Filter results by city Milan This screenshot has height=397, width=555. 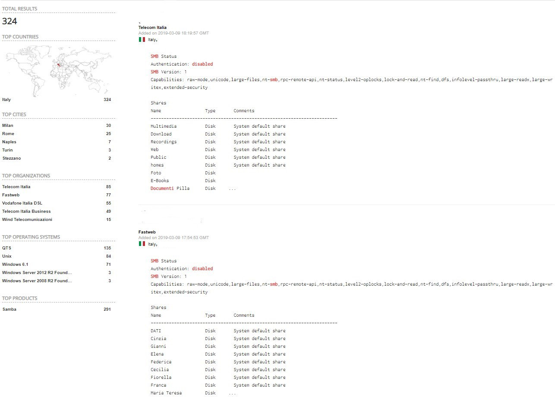pos(8,126)
